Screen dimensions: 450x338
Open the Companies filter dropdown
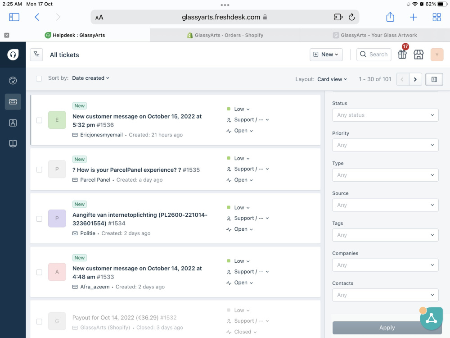pyautogui.click(x=385, y=265)
